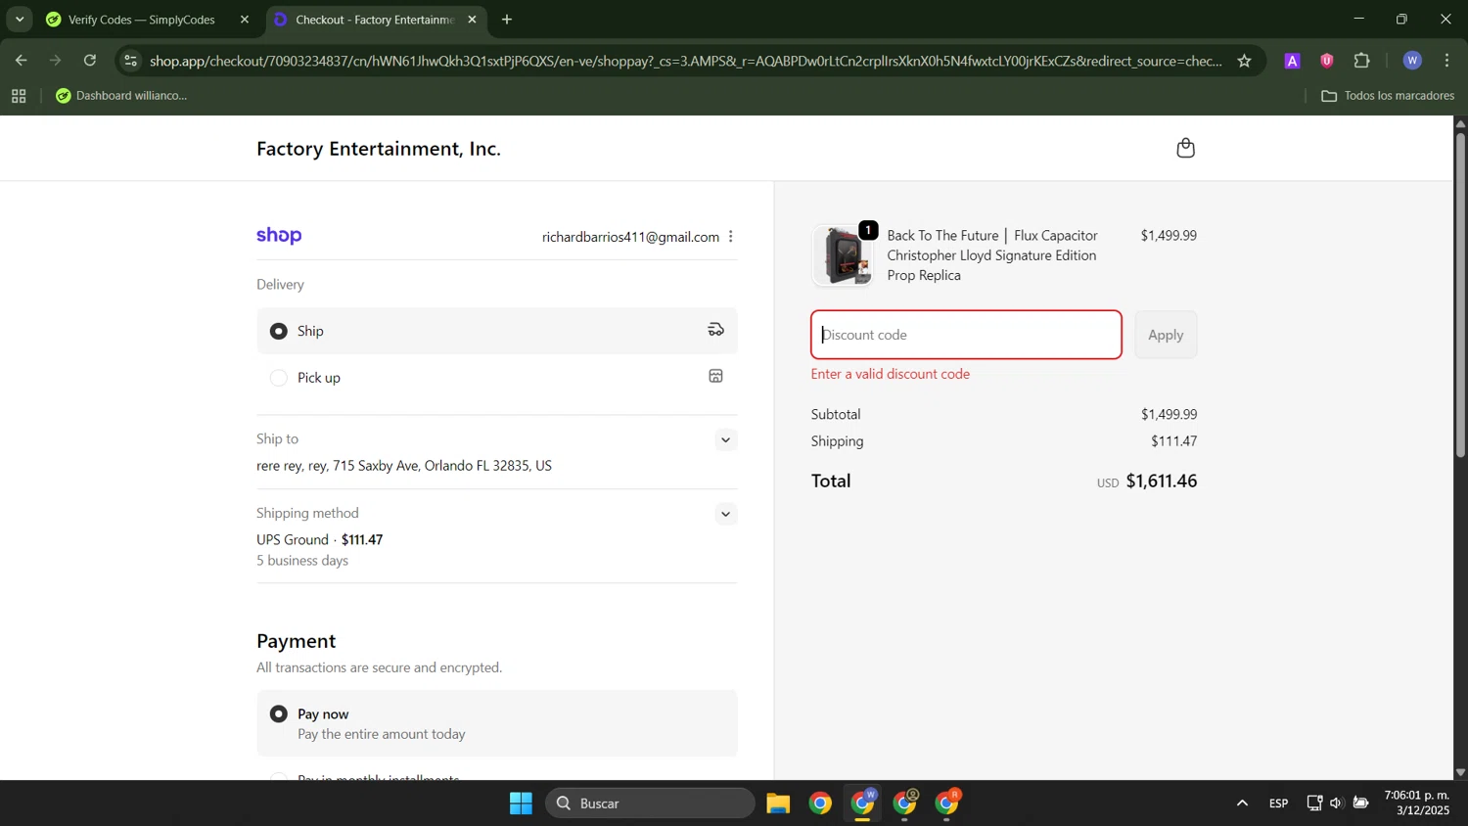The height and width of the screenshot is (826, 1468).
Task: Click the Flux Capacitor product thumbnail
Action: pyautogui.click(x=843, y=255)
